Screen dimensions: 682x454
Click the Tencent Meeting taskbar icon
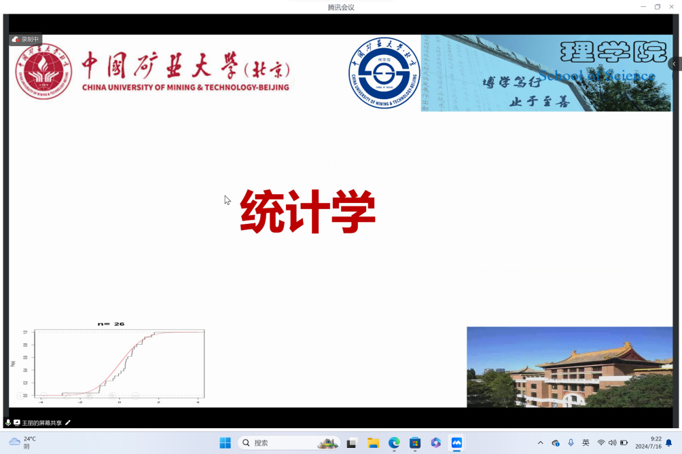[x=456, y=443]
